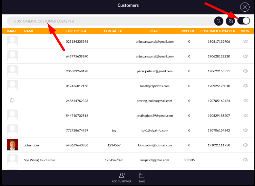
Task: Open the camera scan icon
Action: pyautogui.click(x=230, y=21)
